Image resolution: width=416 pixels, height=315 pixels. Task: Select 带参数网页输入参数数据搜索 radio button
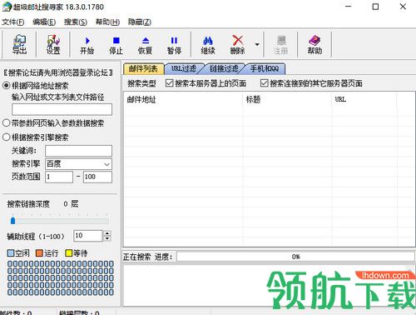[x=6, y=123]
